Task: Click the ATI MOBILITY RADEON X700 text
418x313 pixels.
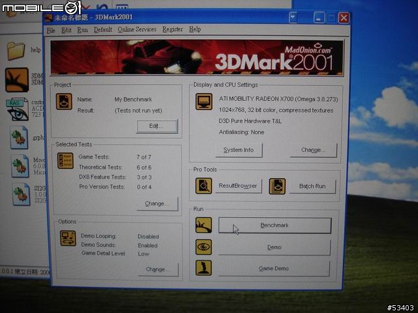Action: (x=278, y=99)
